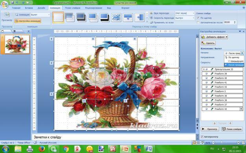The height and width of the screenshot is (153, 246).
Task: Start Показ слайдов from animation pane
Action: [232, 129]
